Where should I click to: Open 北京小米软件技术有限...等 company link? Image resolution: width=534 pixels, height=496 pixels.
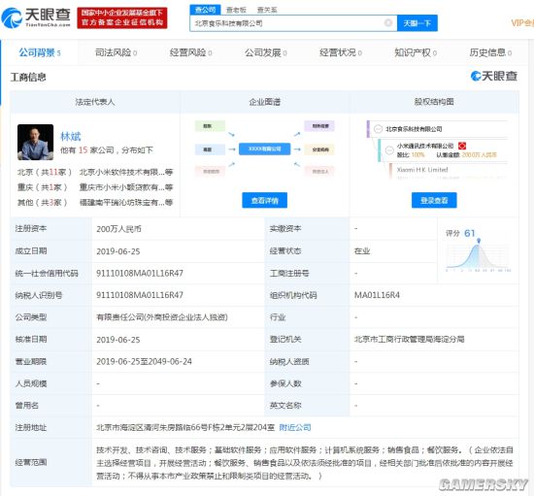pos(126,172)
